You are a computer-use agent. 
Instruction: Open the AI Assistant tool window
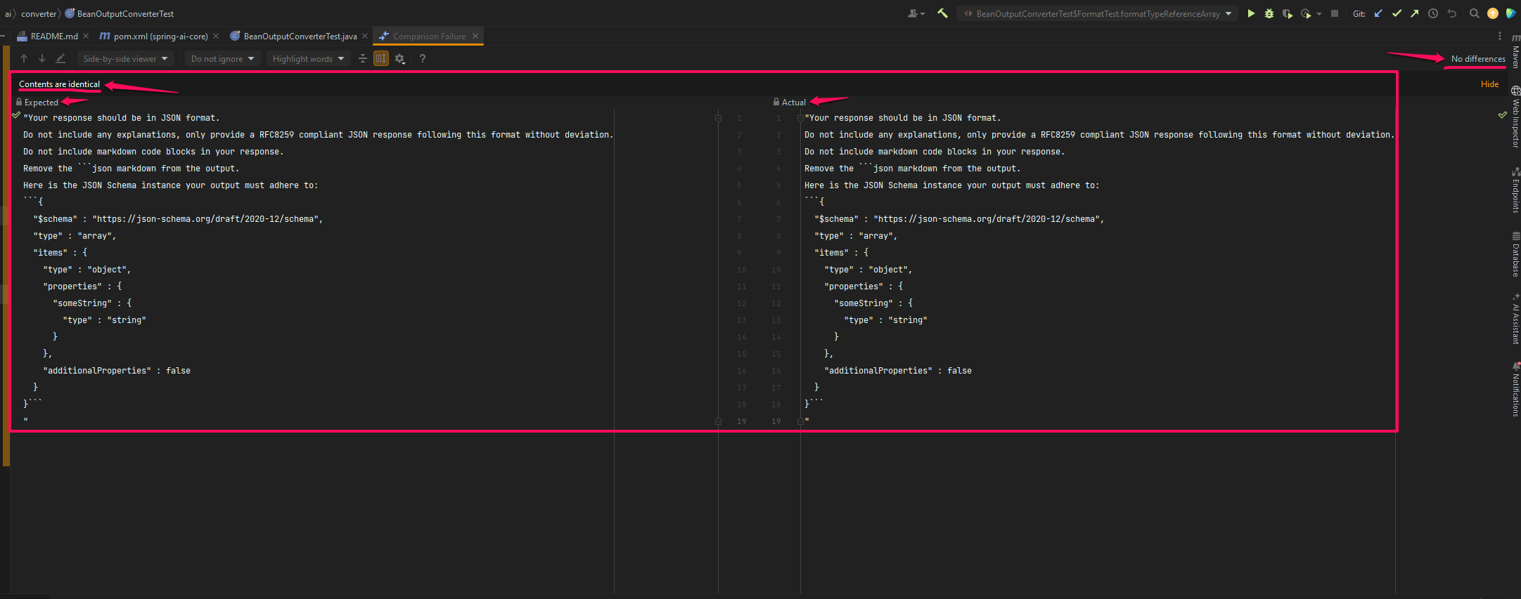point(1515,320)
